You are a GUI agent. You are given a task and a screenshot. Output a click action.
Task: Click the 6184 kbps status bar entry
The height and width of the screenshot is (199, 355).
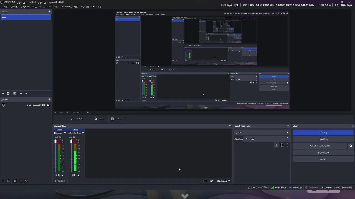pos(279,187)
